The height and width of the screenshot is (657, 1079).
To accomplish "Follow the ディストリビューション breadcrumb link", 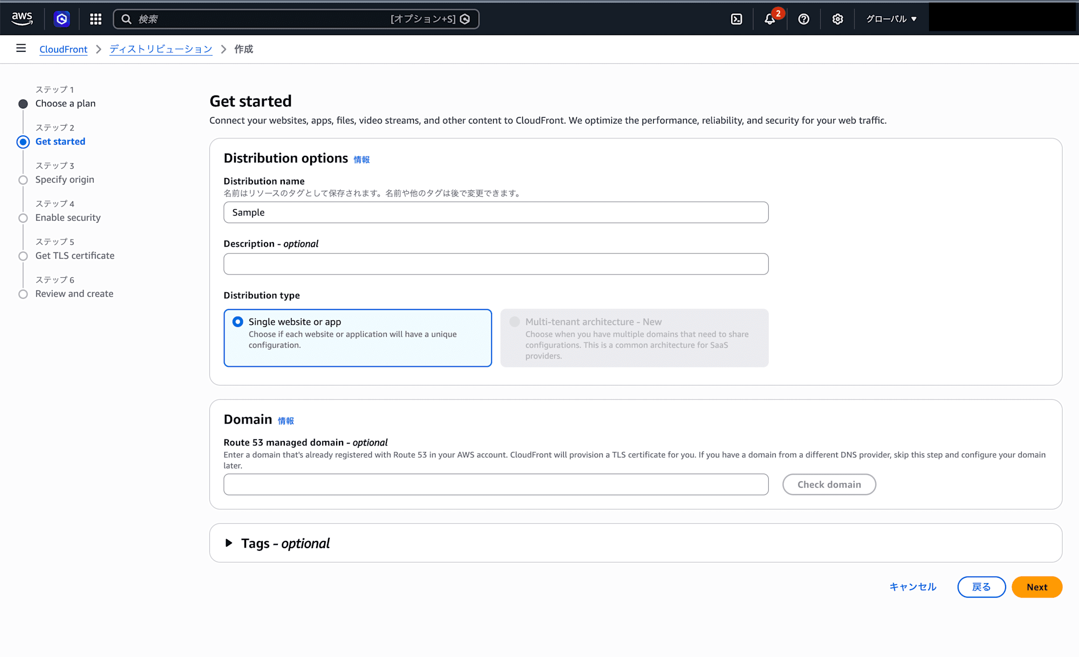I will pos(161,49).
